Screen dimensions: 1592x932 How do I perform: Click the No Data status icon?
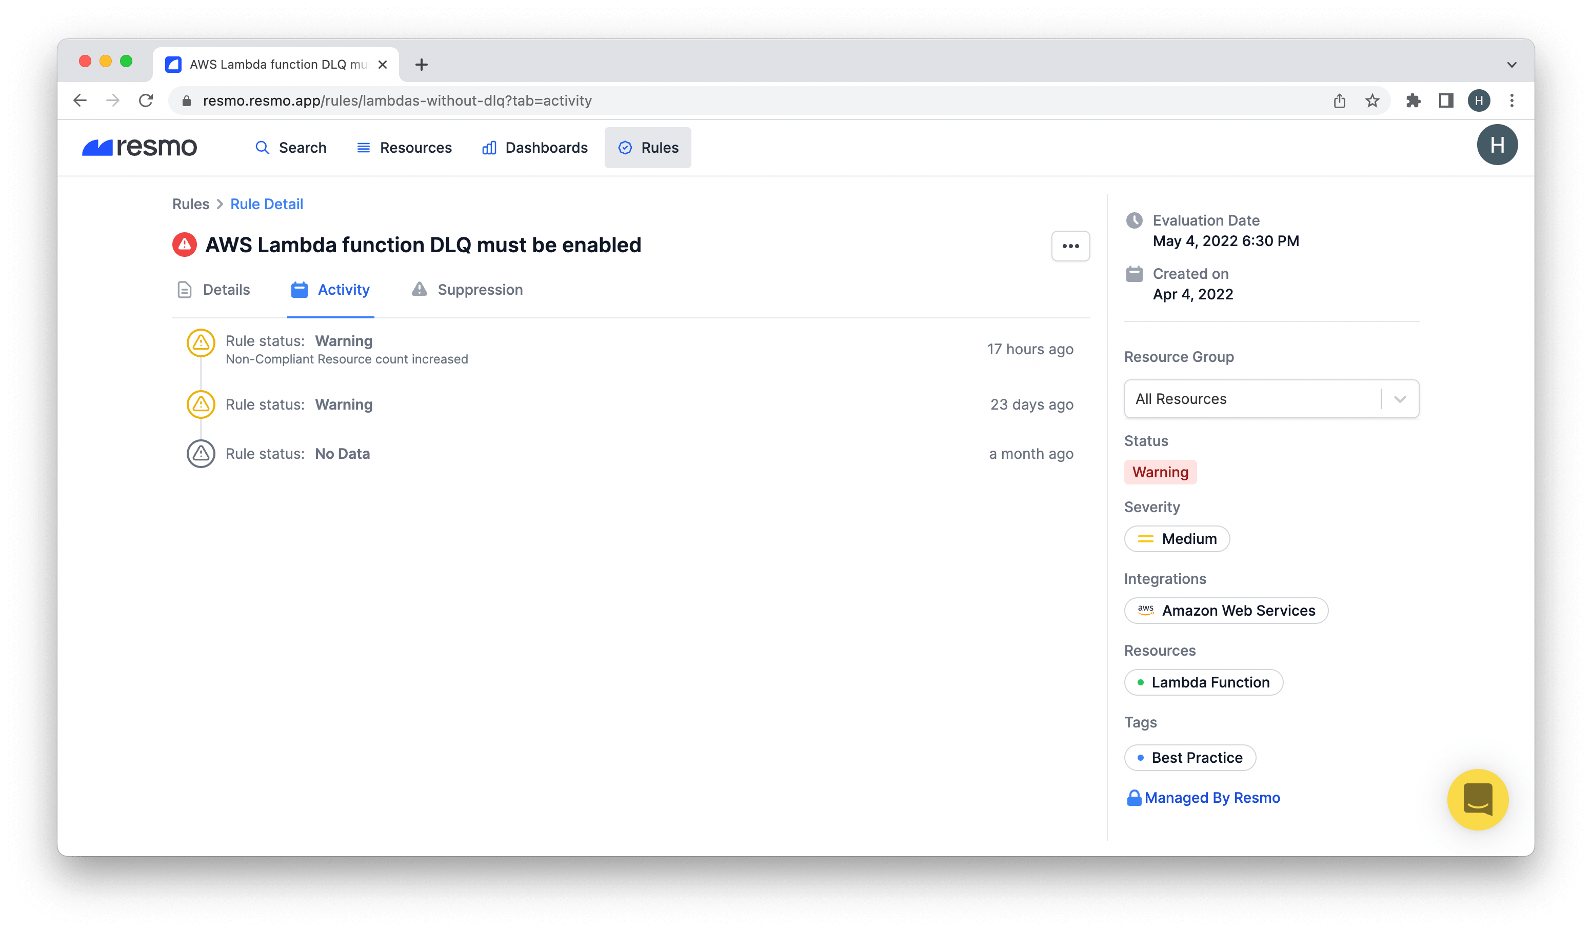[201, 453]
